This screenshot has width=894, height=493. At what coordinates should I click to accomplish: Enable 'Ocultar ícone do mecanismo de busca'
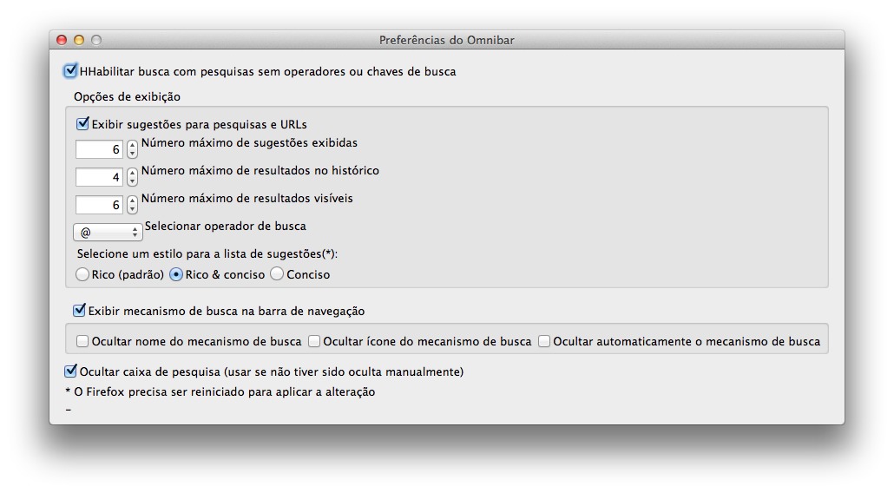pos(314,341)
